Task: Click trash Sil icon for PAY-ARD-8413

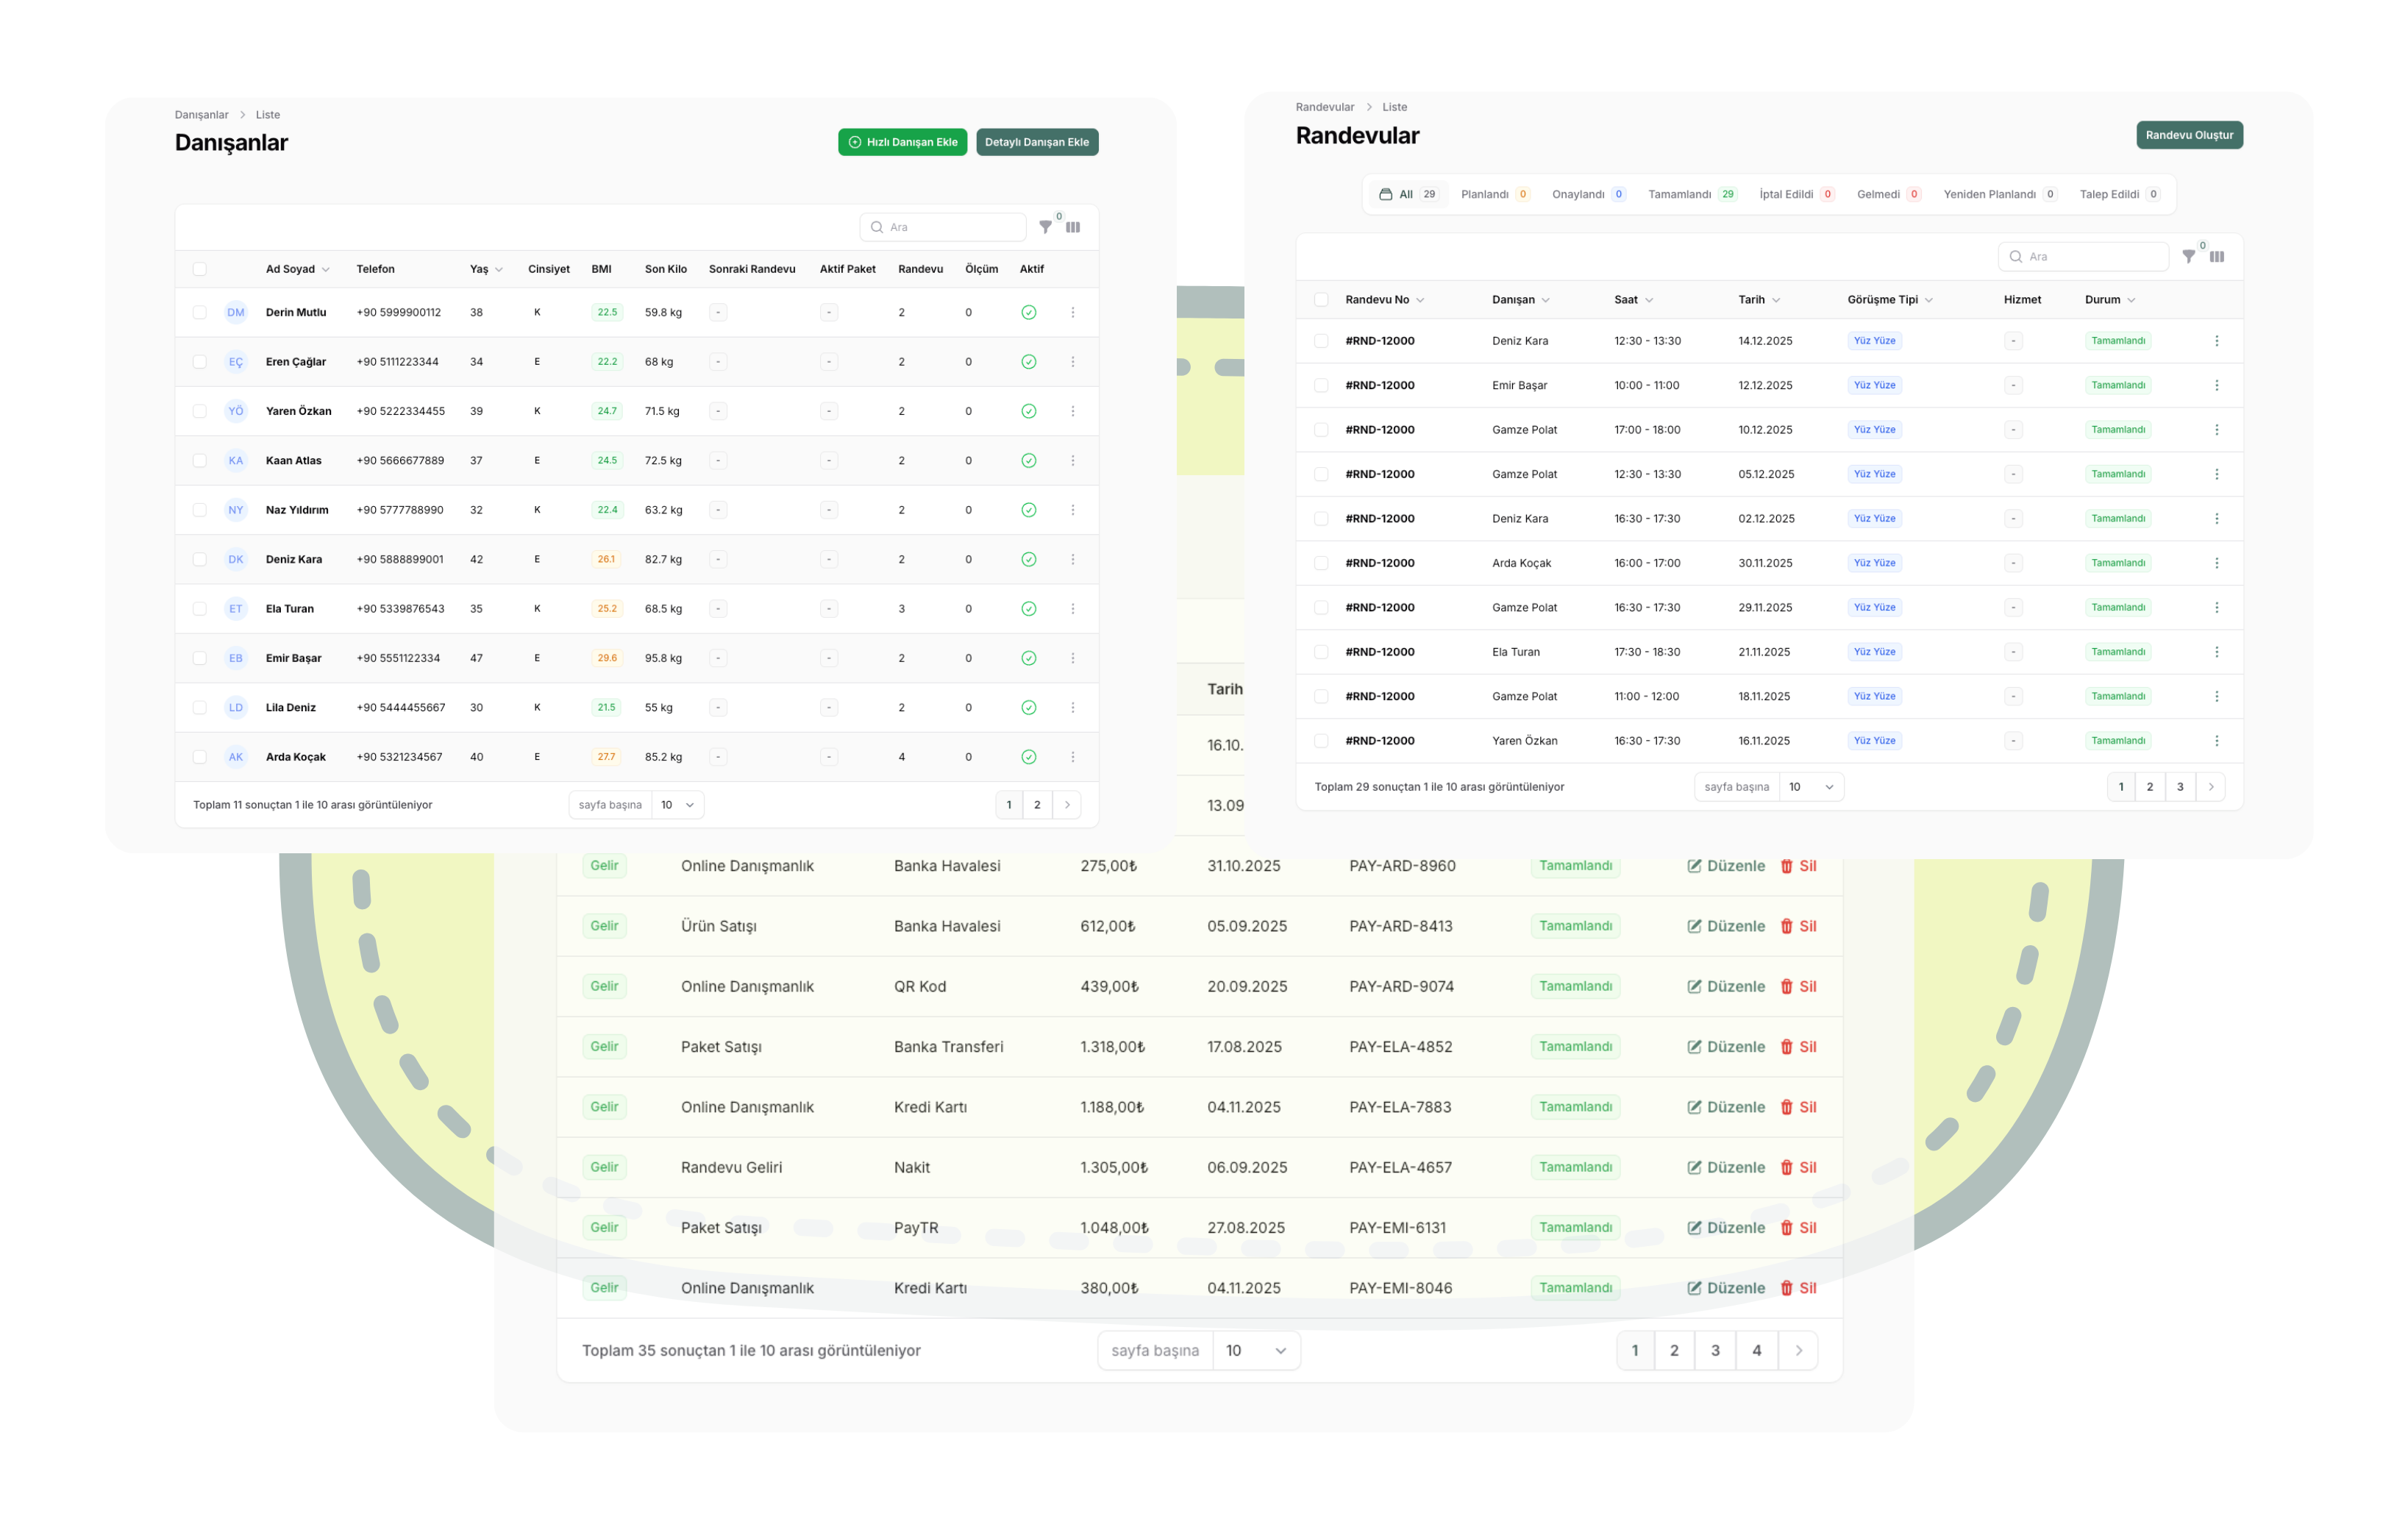Action: [1786, 926]
